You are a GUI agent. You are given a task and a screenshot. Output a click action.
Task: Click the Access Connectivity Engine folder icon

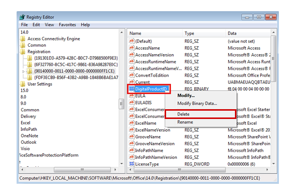tap(23, 39)
